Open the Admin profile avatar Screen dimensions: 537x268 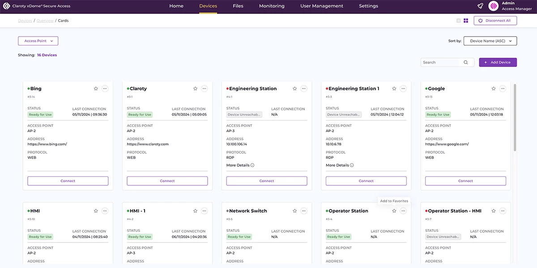coord(494,6)
